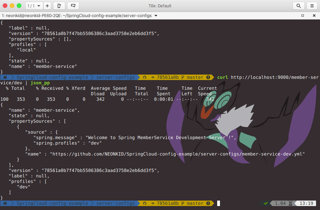320x210 pixels.
Task: Click the commit hash 78561a0b in bottom prompt
Action: pos(167,203)
